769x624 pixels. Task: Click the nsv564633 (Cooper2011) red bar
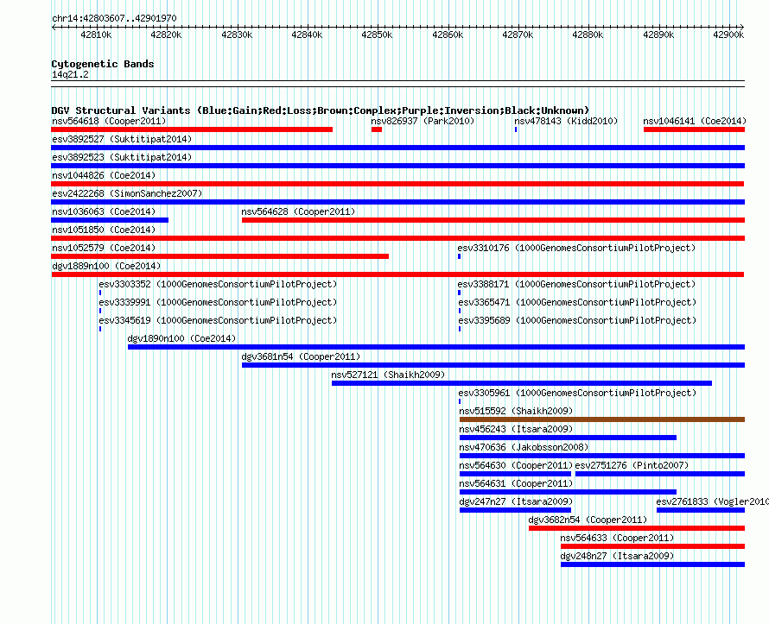tap(652, 546)
